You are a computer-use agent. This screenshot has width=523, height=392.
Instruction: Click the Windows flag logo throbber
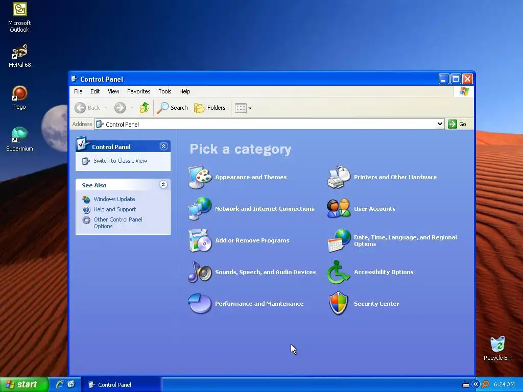tap(464, 91)
